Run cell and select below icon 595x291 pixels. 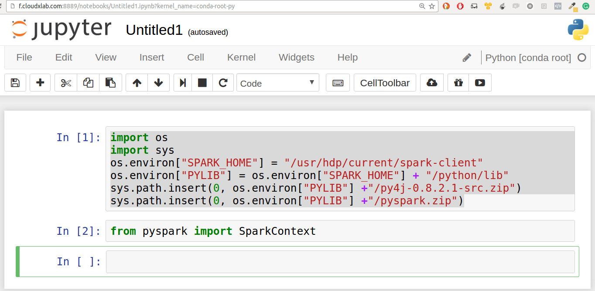click(x=183, y=83)
